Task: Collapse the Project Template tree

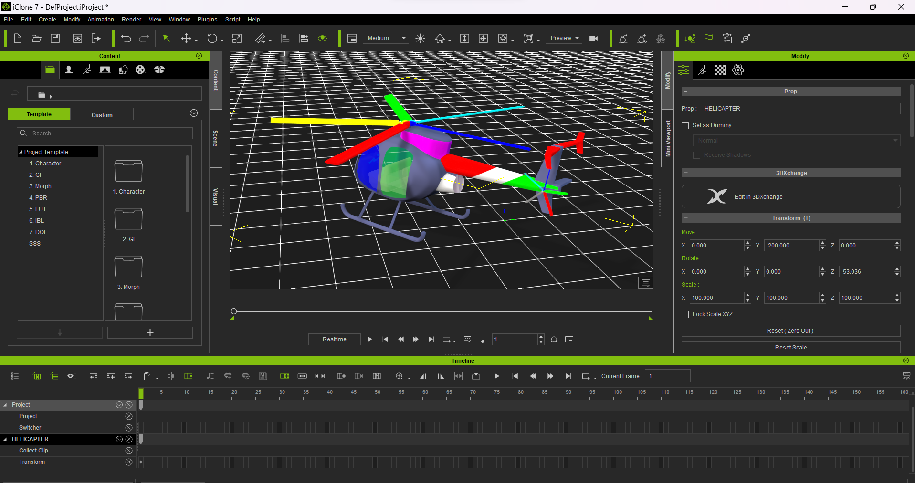Action: click(x=21, y=152)
